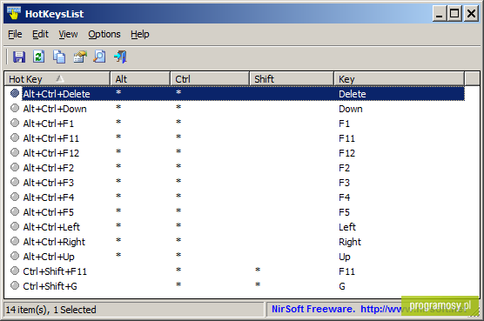Click the Exit door toolbar icon
This screenshot has height=321, width=484.
coord(120,57)
